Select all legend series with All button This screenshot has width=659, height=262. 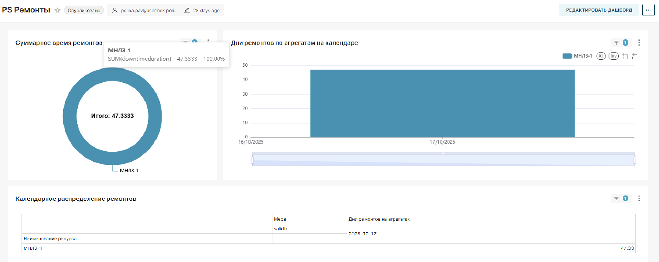[601, 56]
